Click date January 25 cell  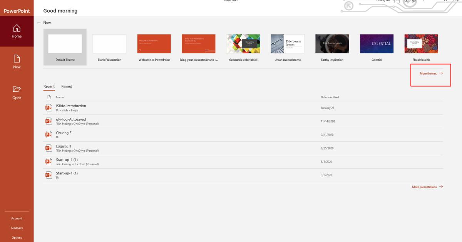point(328,108)
